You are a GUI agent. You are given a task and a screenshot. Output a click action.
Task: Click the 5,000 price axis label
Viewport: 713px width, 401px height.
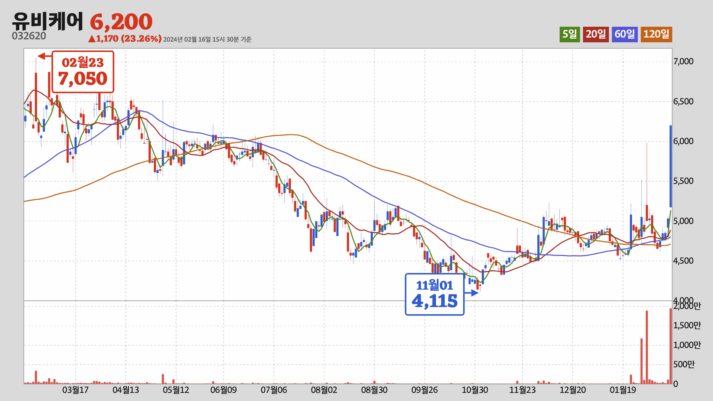(x=683, y=221)
